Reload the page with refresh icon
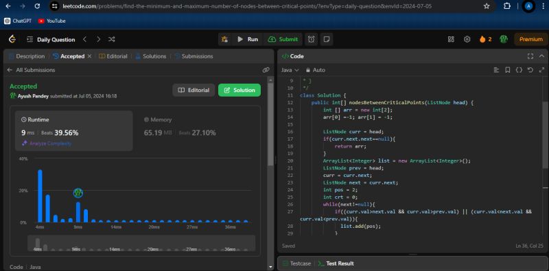Viewport: 549px width, 271px height. 38,6
